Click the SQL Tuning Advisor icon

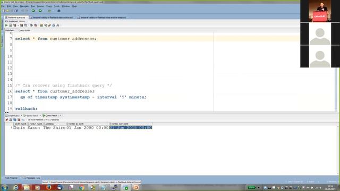(x=25, y=25)
